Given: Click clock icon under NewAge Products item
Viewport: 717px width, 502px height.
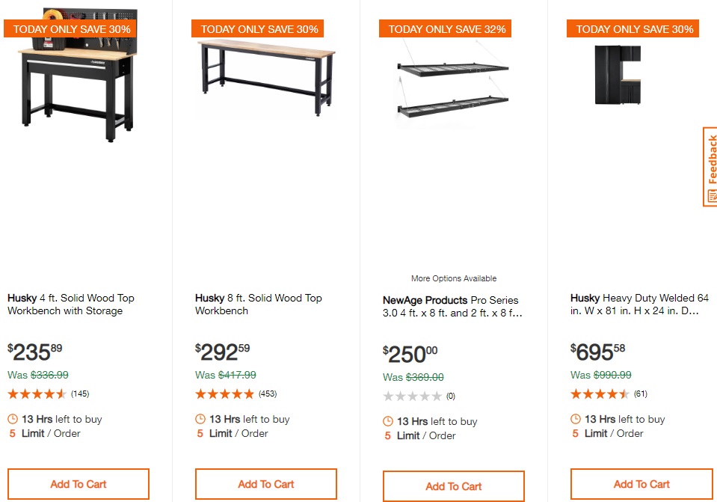Looking at the screenshot, I should click(388, 421).
